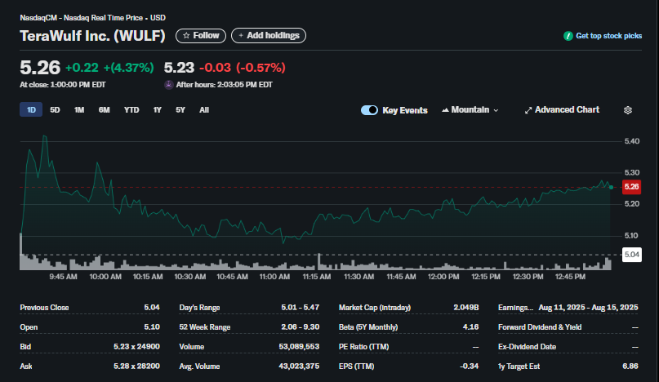Viewport: 659px width, 382px height.
Task: Click the 11:00 AM time axis label
Action: tap(274, 277)
